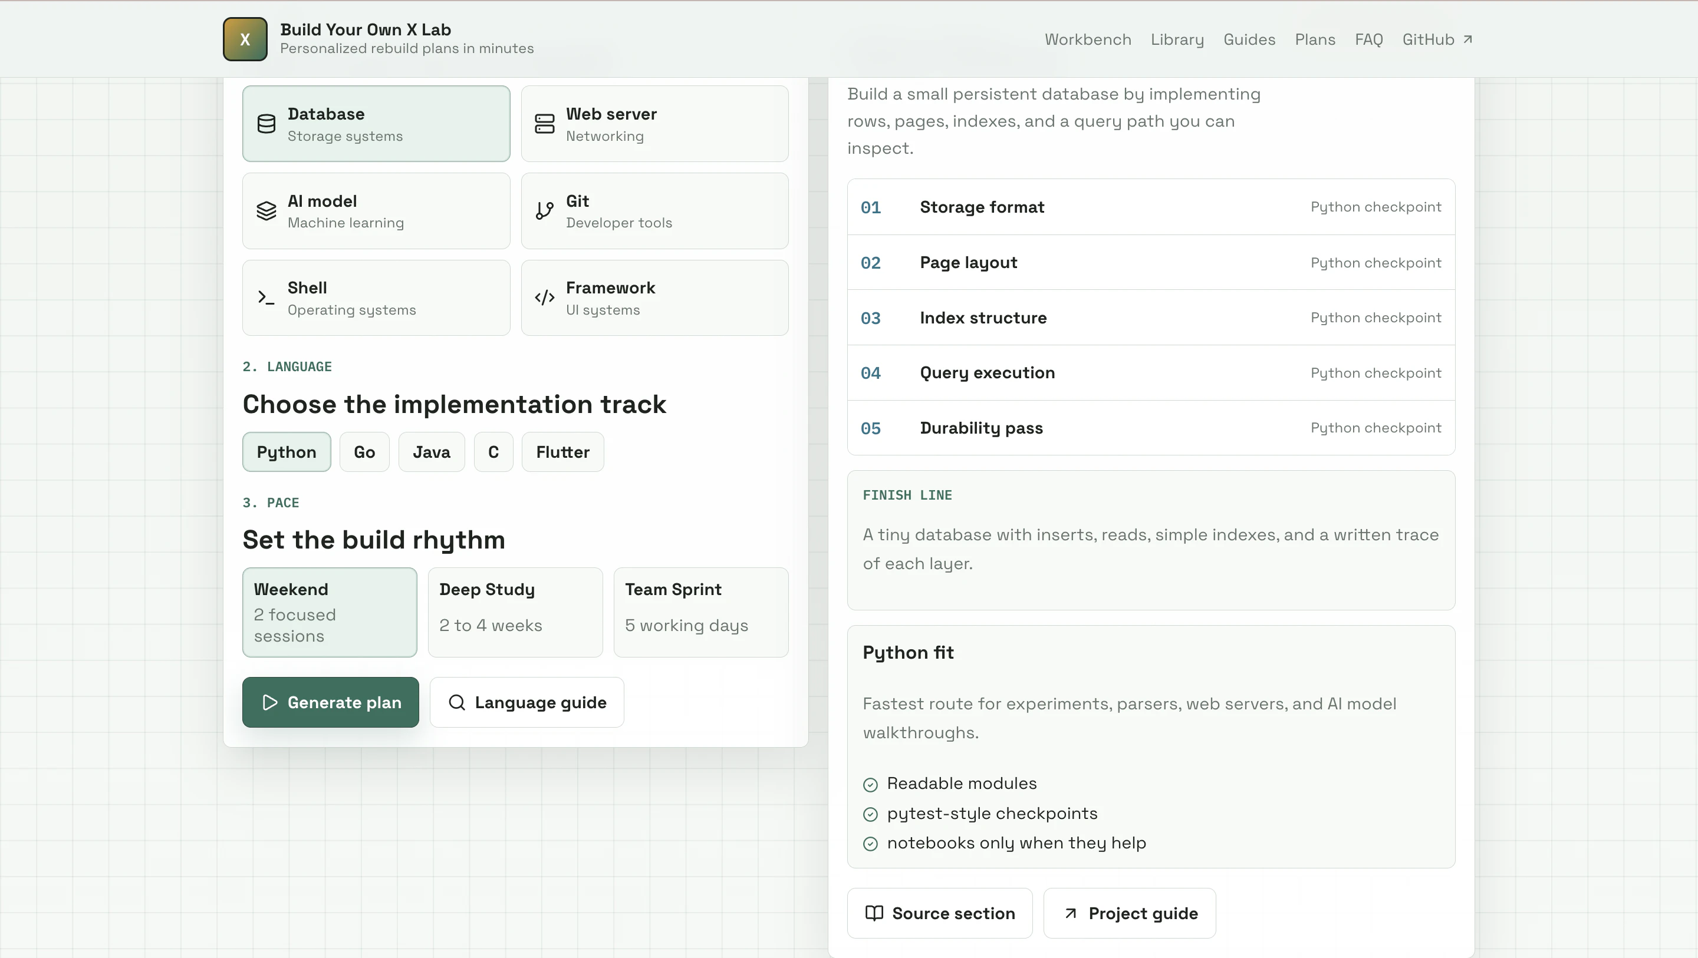Click the Framework code brackets icon
Viewport: 1698px width, 958px height.
[x=544, y=298]
